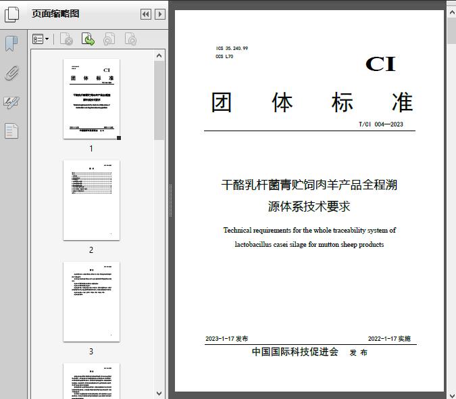The width and height of the screenshot is (456, 399).
Task: Click the extract pages icon with green arrow
Action: [88, 40]
